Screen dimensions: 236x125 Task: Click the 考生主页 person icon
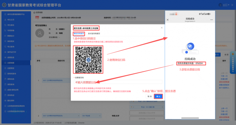5,20
